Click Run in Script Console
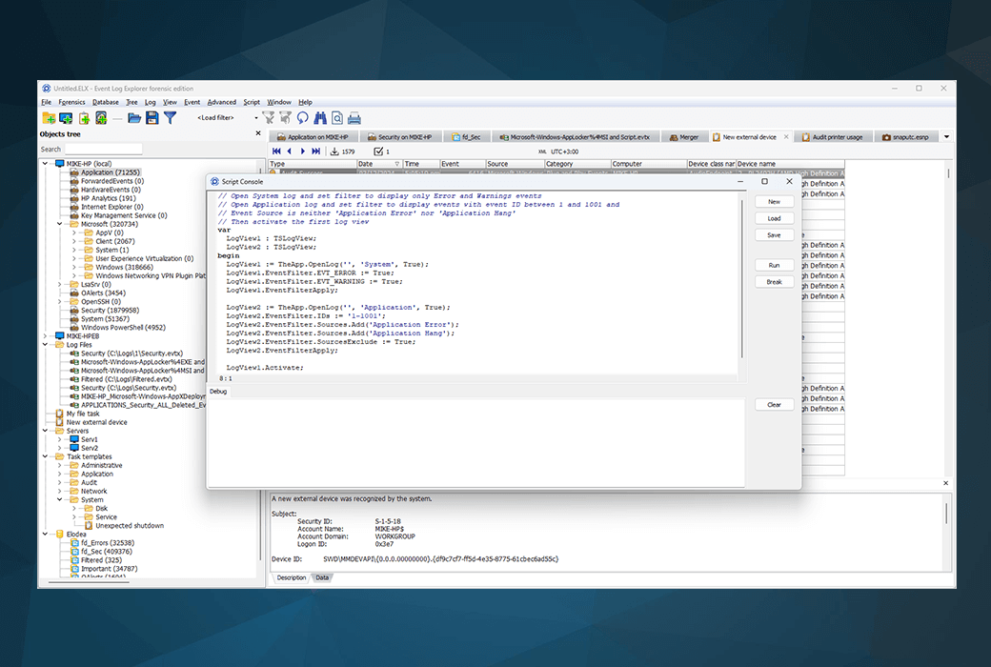Screen dimensions: 991x667 [x=774, y=266]
